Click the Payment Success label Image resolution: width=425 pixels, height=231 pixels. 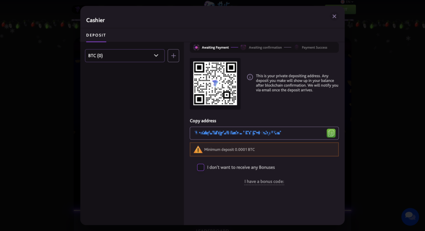point(315,47)
